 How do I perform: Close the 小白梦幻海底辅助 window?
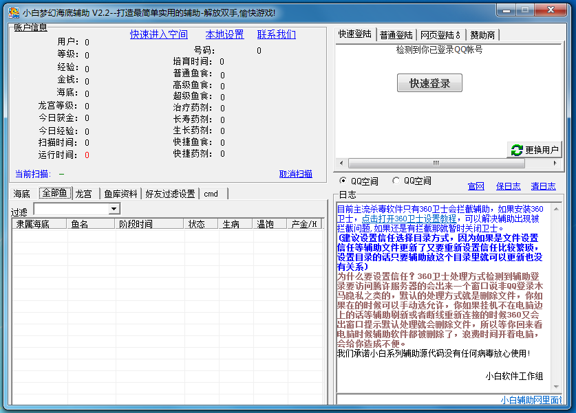551,10
